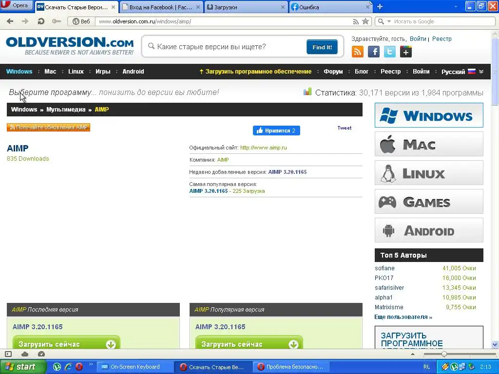499x374 pixels.
Task: Open the closed tabs dropdown arrow
Action: point(456,7)
